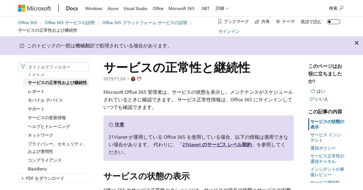Click the article date 2019/11/26

pos(115,79)
